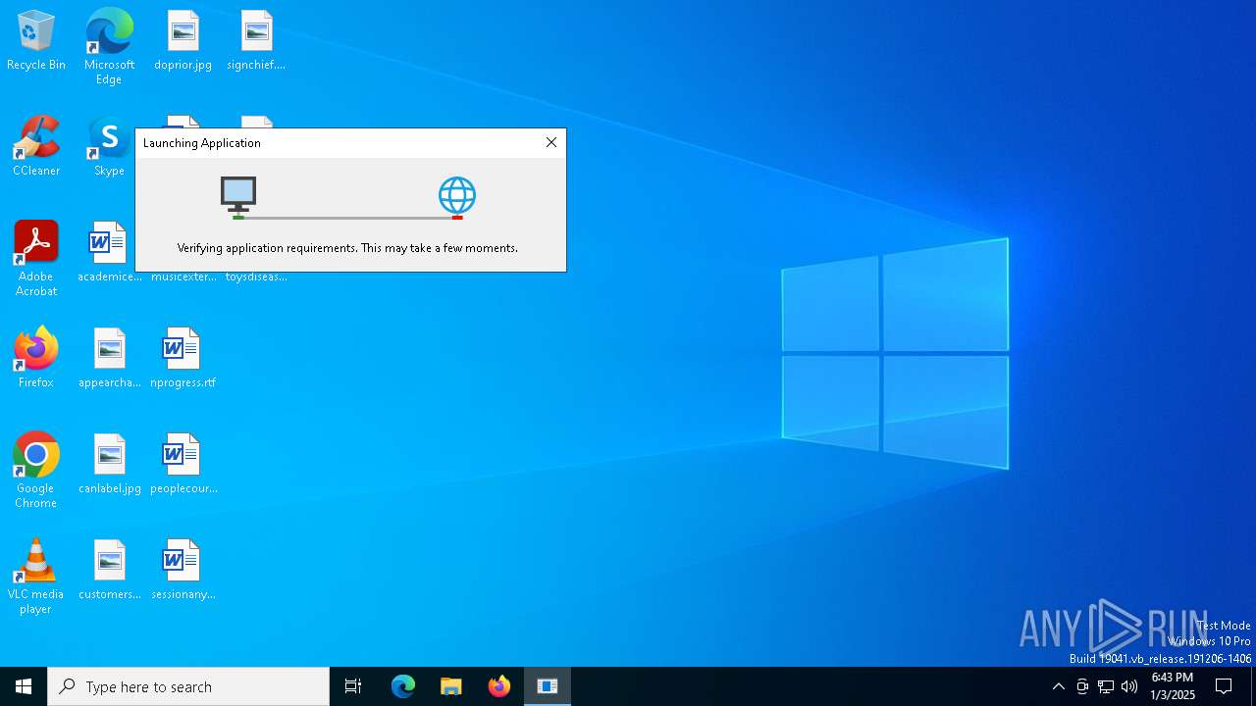Select the toysdiseas desktop file label
The width and height of the screenshot is (1256, 706).
click(256, 277)
